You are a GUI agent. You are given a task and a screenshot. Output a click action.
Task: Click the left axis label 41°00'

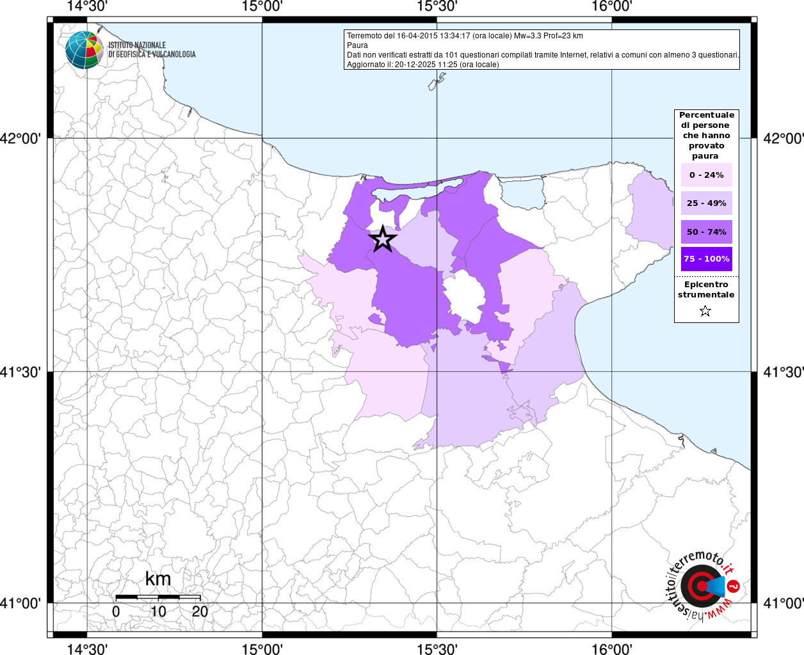(x=20, y=603)
